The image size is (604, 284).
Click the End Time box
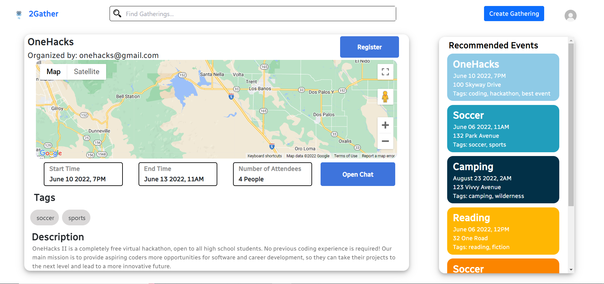tap(178, 174)
